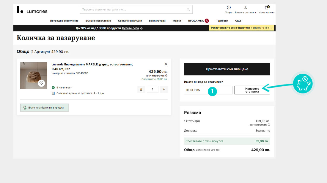Click the В наличност stock check icon
The width and height of the screenshot is (327, 183).
tap(53, 87)
